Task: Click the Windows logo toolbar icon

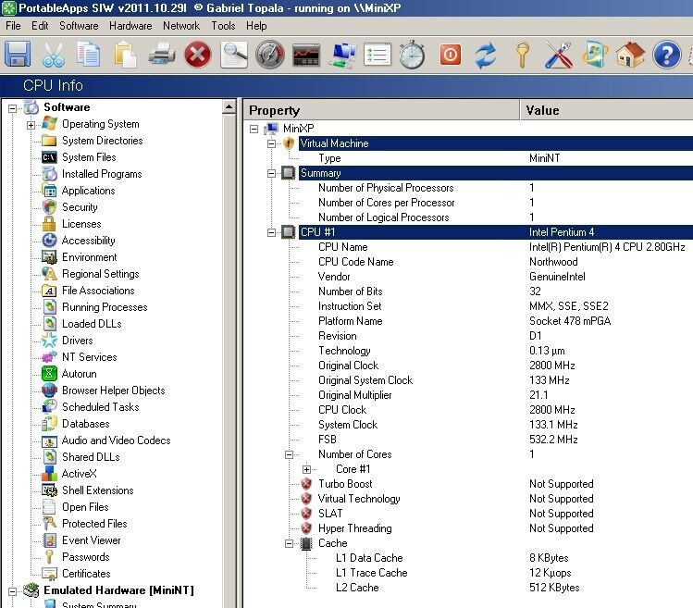Action: (594, 55)
